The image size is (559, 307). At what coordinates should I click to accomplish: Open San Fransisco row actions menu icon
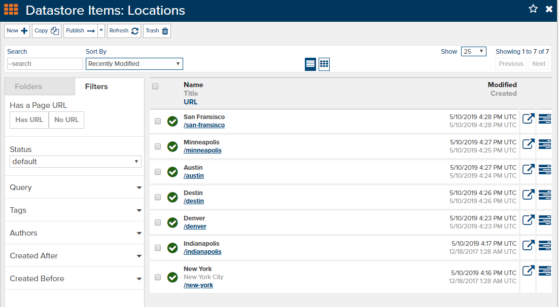point(545,119)
